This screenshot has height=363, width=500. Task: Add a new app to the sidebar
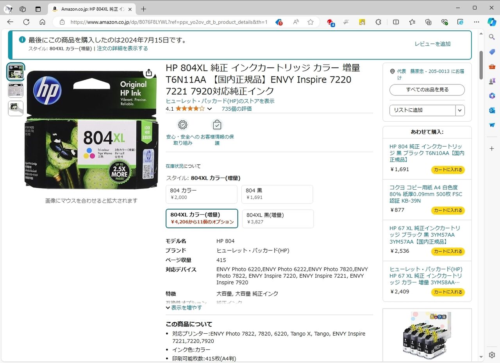coord(492,149)
